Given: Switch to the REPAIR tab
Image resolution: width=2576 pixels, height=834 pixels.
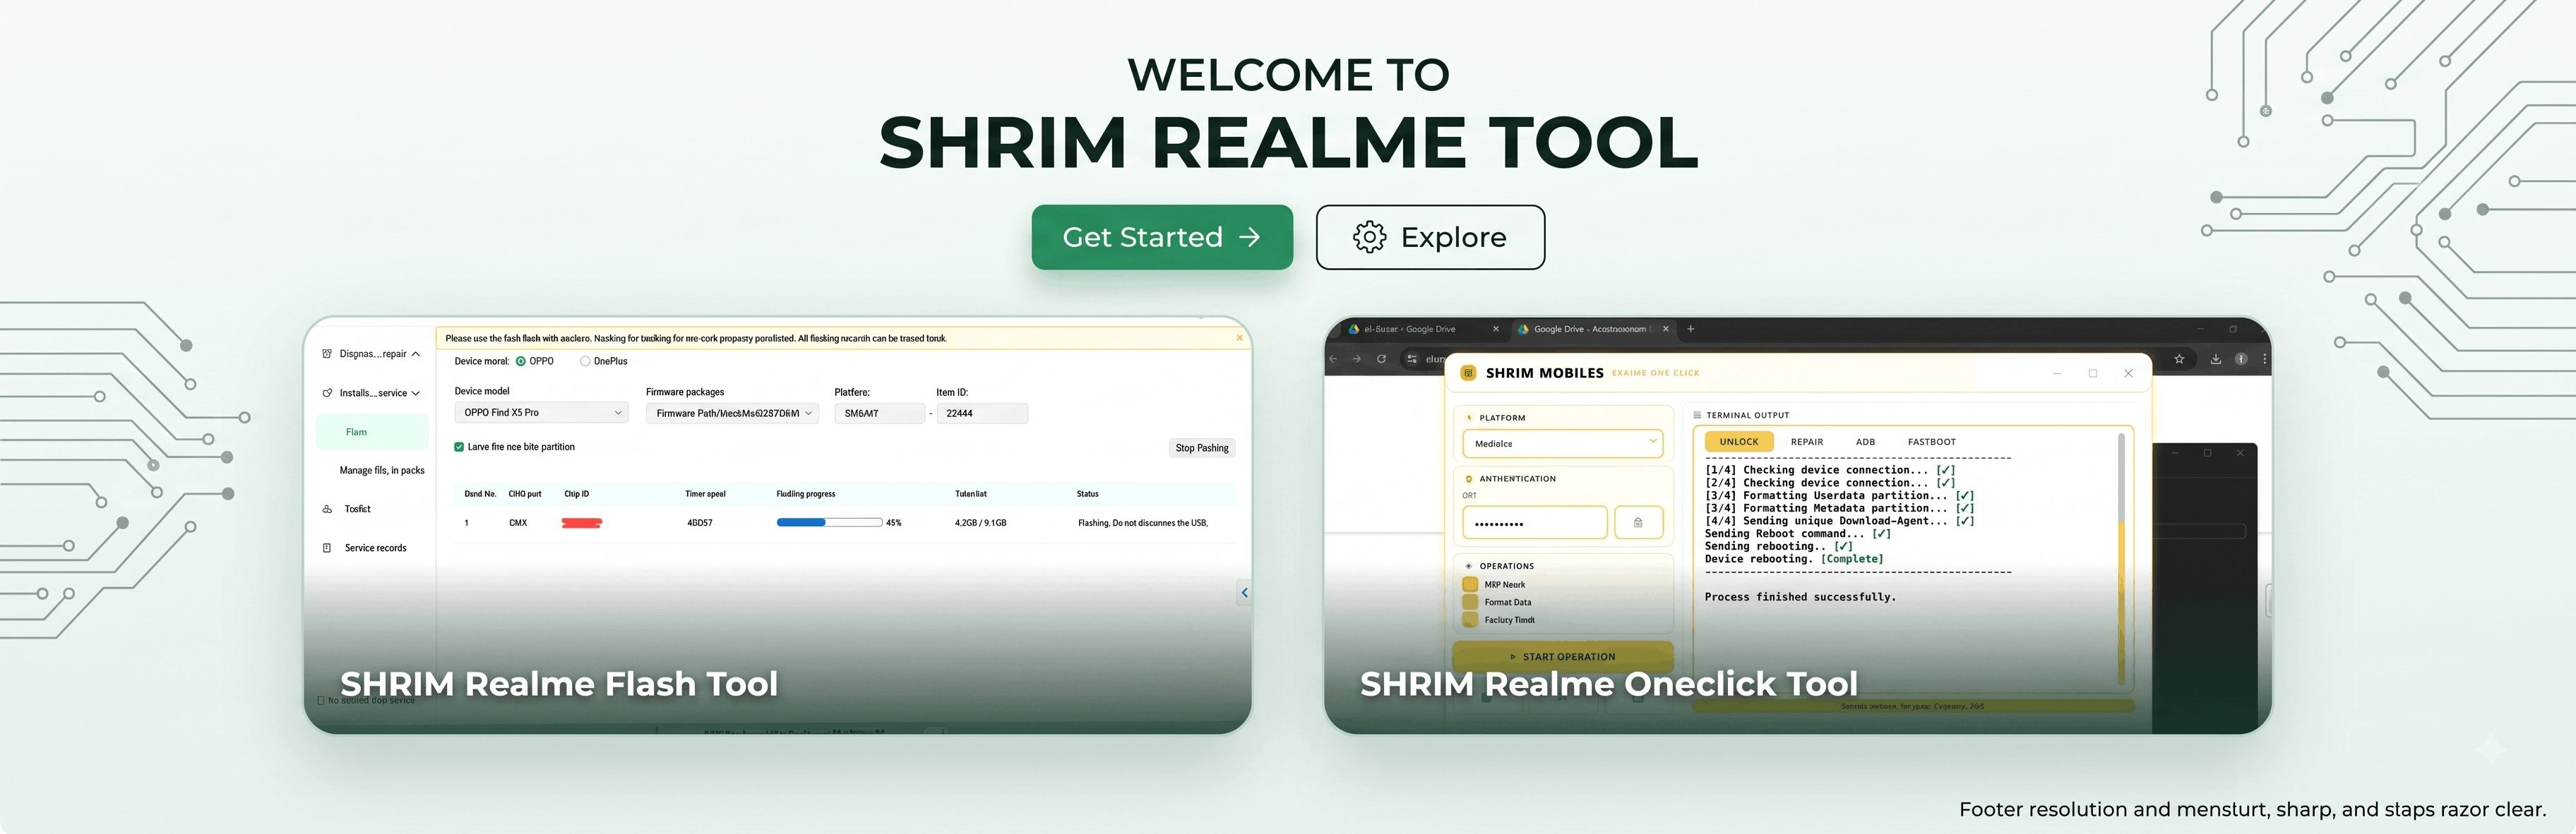Looking at the screenshot, I should pos(1807,442).
